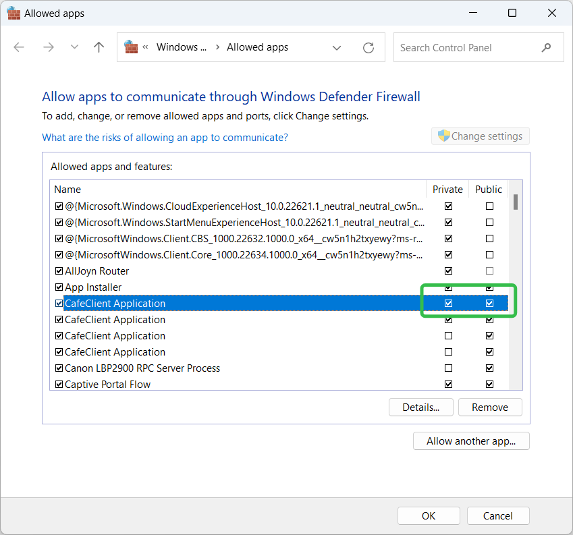Image resolution: width=573 pixels, height=535 pixels.
Task: Uncheck the MicrosoftWindows.Client.Core app checkbox
Action: (59, 254)
